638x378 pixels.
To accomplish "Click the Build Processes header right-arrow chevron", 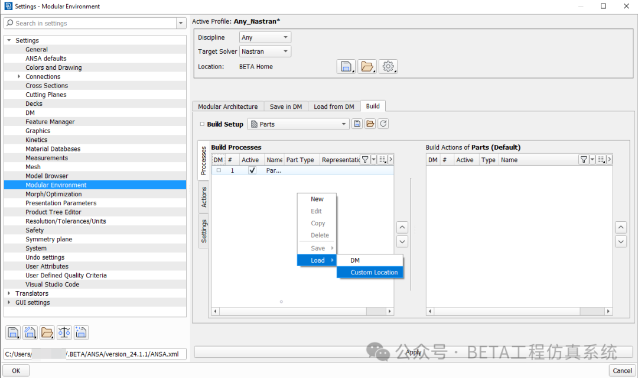I will [390, 160].
